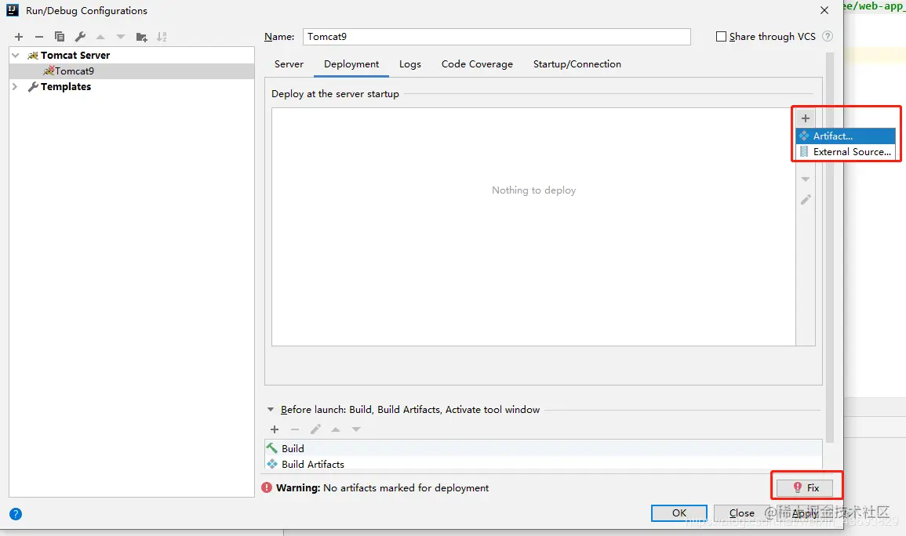
Task: Collapse the Tomcat Server tree node
Action: [x=16, y=56]
